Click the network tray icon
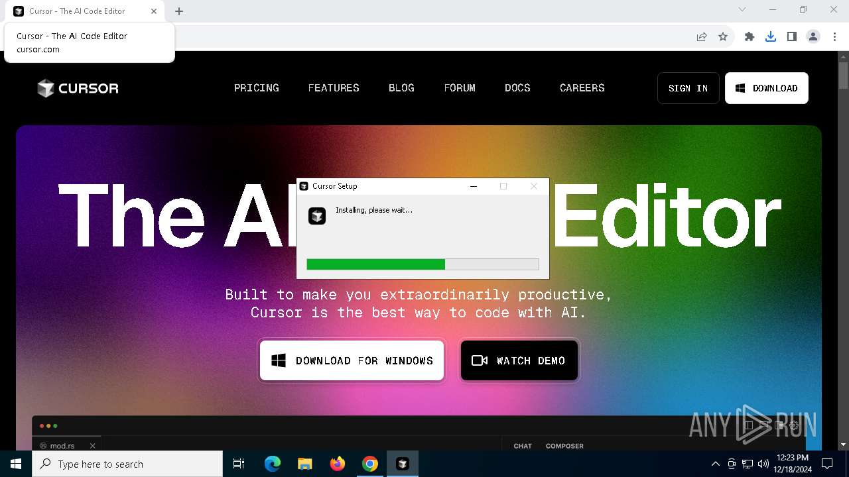Image resolution: width=849 pixels, height=477 pixels. click(x=748, y=464)
